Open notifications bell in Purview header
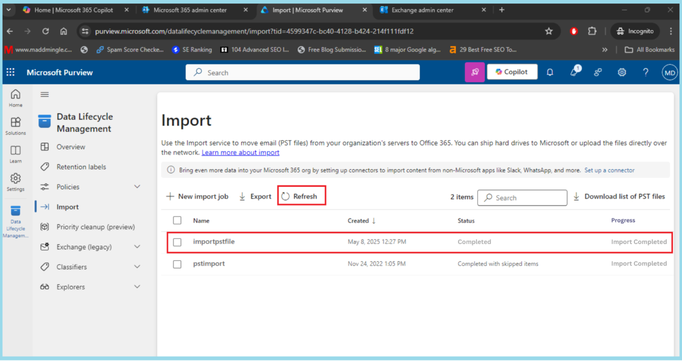682x361 pixels. [x=549, y=72]
